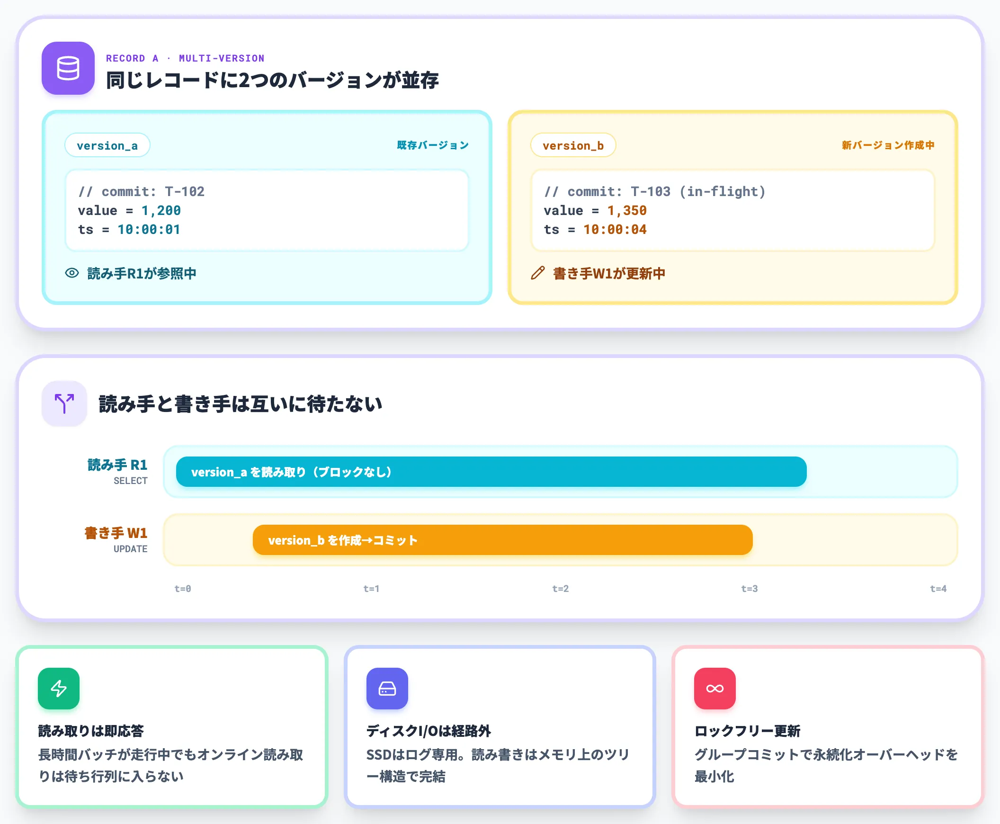Click heading 同じレコードに2つのバージョンが並存
The height and width of the screenshot is (824, 1000).
272,80
